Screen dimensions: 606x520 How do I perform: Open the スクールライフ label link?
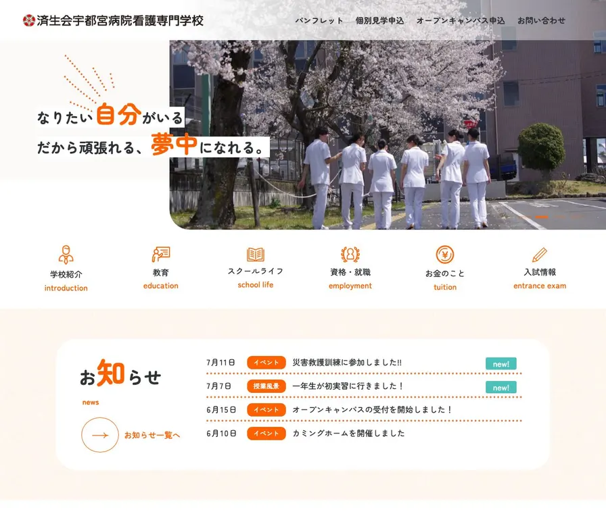pyautogui.click(x=256, y=271)
